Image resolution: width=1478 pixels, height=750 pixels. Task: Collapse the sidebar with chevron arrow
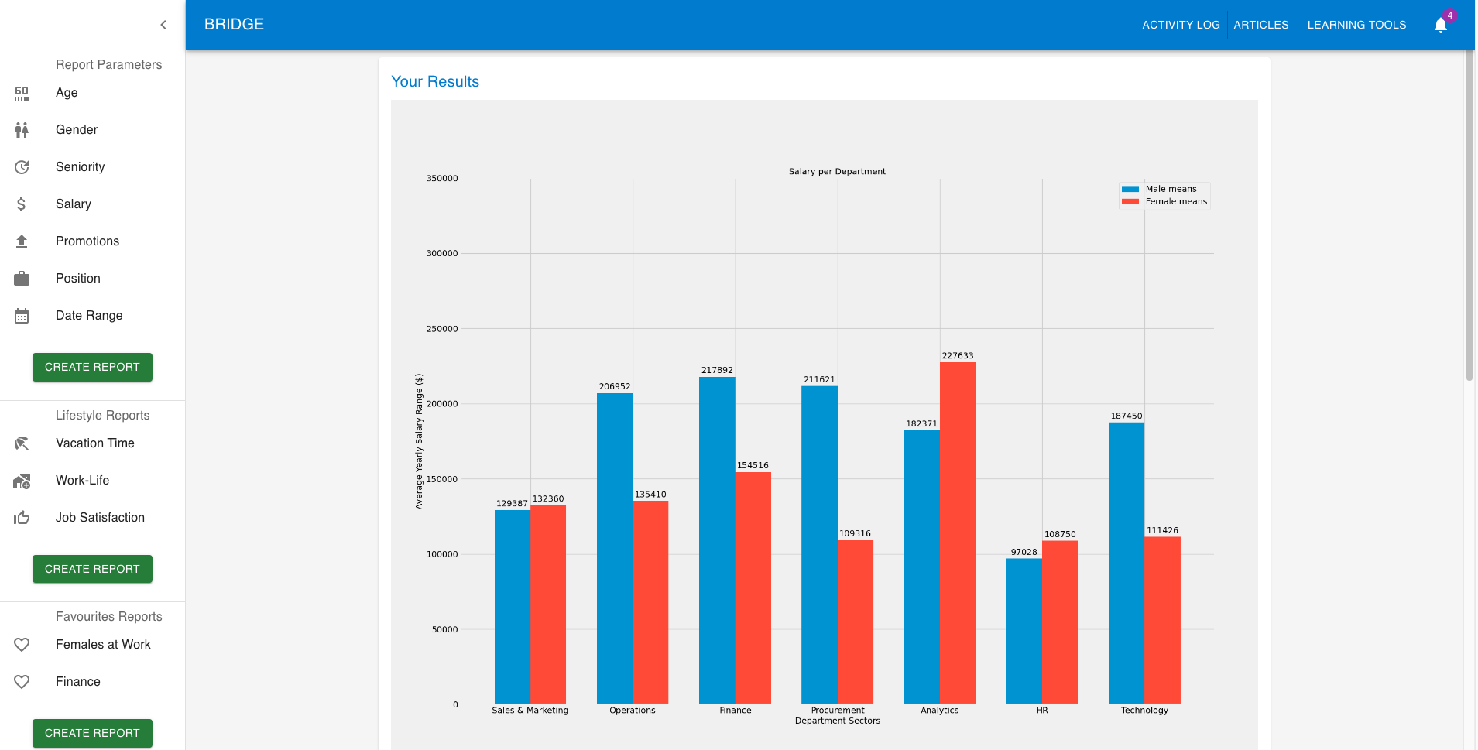pyautogui.click(x=163, y=25)
